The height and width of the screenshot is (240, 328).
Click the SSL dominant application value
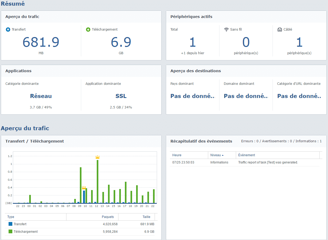coord(121,96)
